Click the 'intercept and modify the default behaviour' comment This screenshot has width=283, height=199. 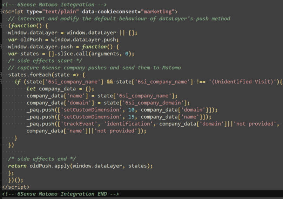pos(119,19)
